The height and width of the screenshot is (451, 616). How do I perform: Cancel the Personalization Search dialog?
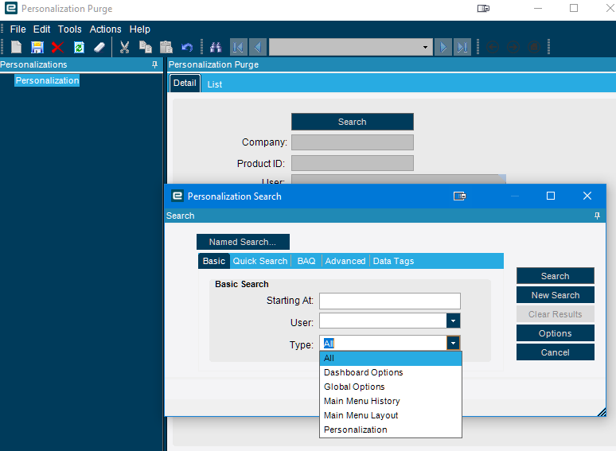coord(555,352)
